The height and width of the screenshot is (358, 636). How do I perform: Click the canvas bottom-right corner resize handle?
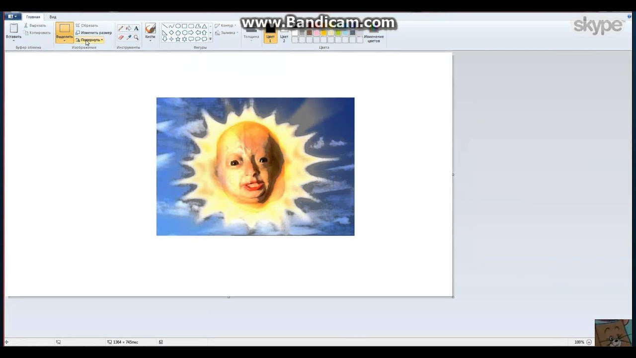(453, 297)
